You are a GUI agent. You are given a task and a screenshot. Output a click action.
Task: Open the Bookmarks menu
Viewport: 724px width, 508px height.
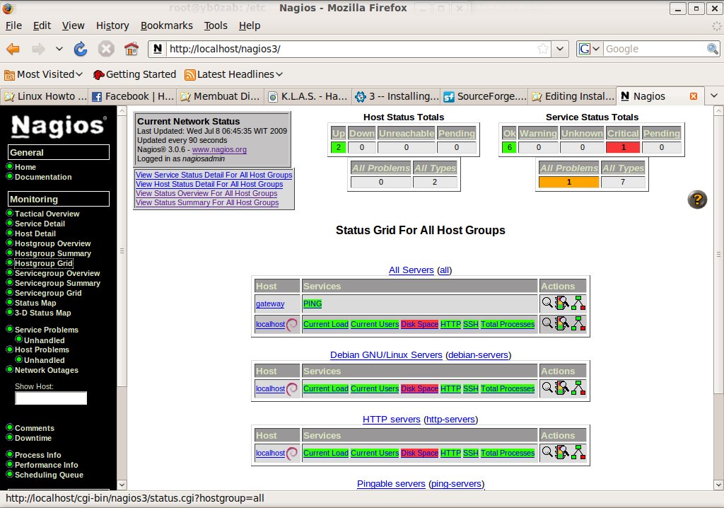(x=166, y=25)
